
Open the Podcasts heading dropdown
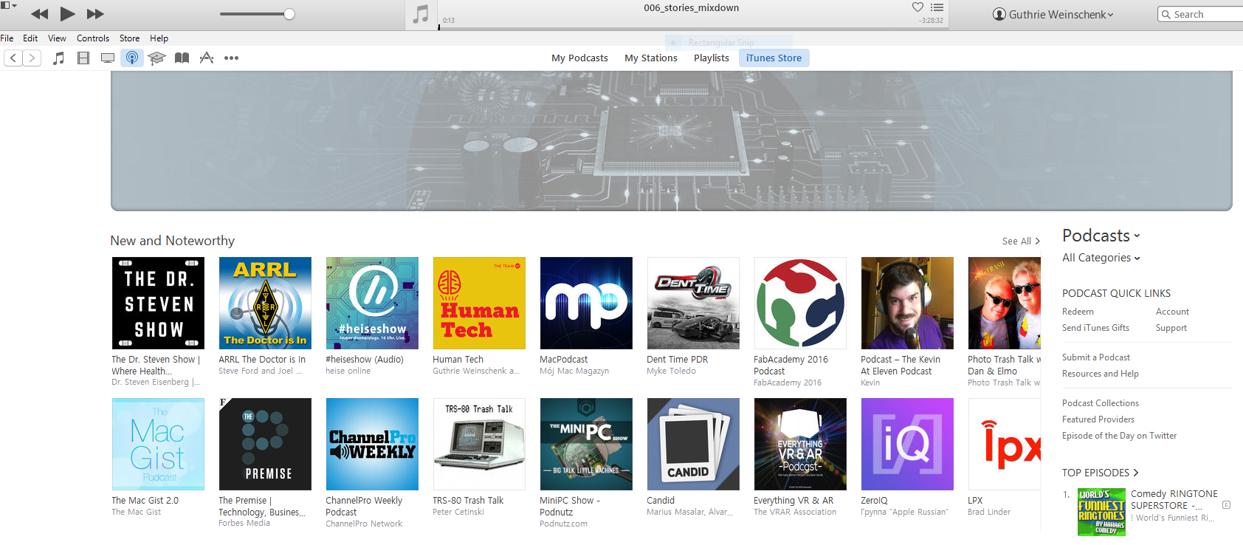1101,236
